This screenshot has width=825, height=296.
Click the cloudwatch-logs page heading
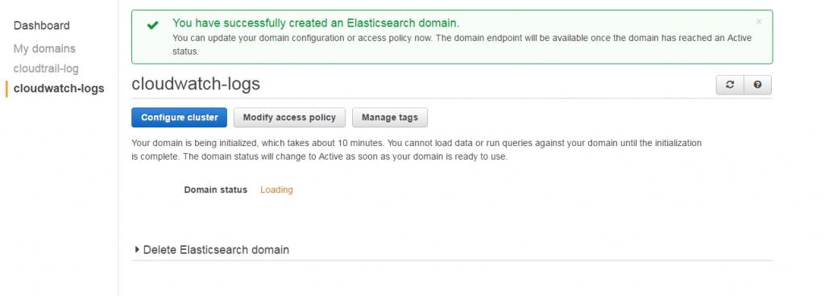tap(196, 84)
